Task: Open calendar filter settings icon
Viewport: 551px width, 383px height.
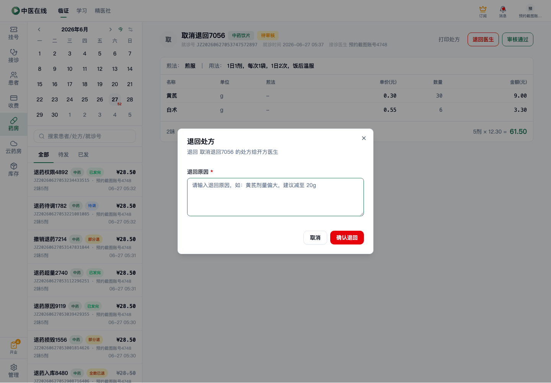Action: click(x=130, y=29)
